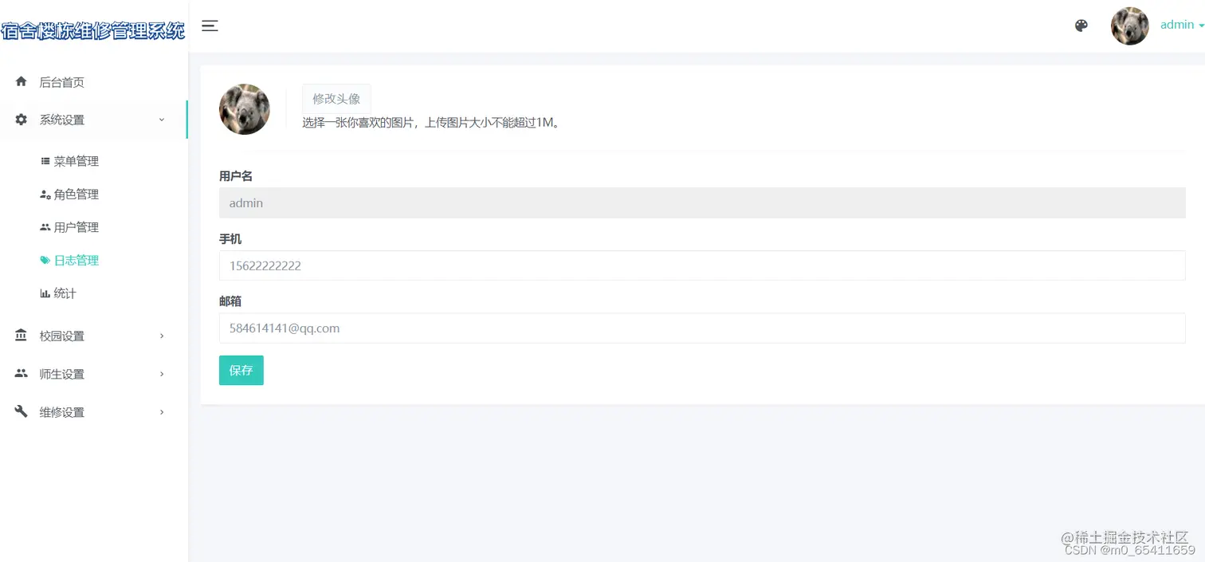Click the hamburger menu toggle icon

pyautogui.click(x=210, y=26)
